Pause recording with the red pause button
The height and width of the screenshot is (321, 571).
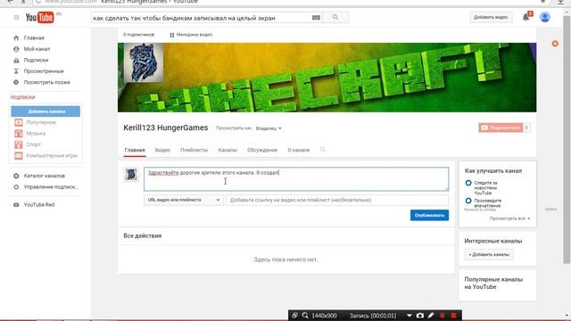coord(443,316)
